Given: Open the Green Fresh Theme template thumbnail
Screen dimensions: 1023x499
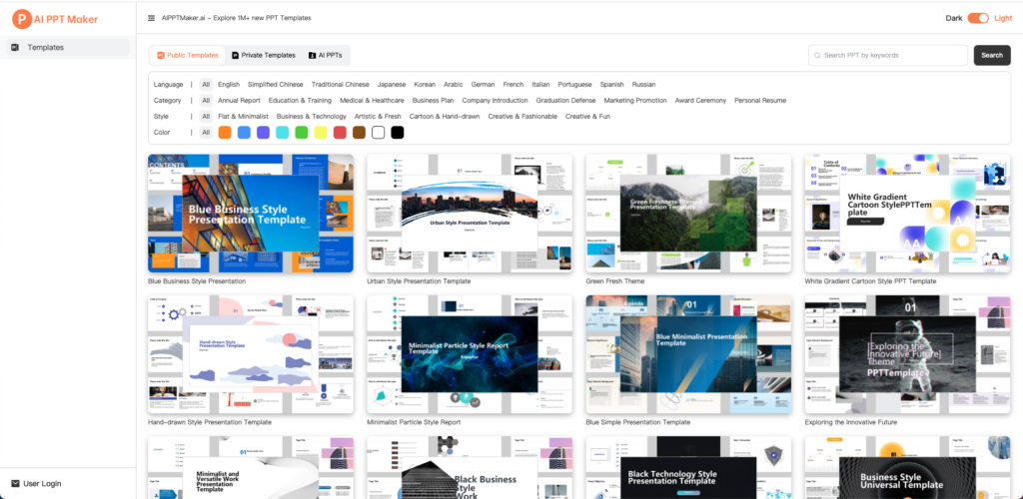Looking at the screenshot, I should (x=688, y=213).
